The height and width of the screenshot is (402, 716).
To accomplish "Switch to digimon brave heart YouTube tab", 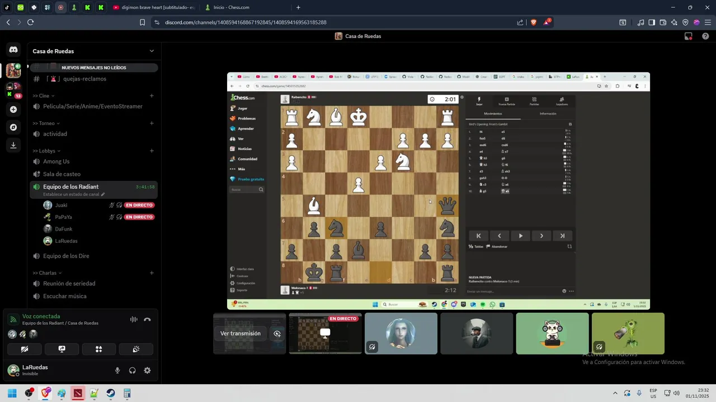I will pos(154,7).
